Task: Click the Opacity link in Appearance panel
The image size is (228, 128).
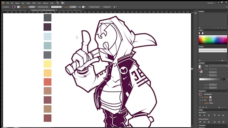Action: pyautogui.click(x=206, y=103)
